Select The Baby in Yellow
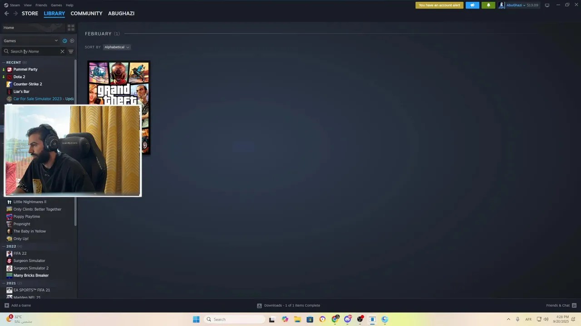The image size is (581, 326). (30, 231)
